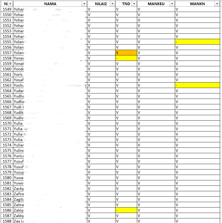Select NILAI2 V cell in row 1549
Screen dimensions: 222x223
point(101,9)
